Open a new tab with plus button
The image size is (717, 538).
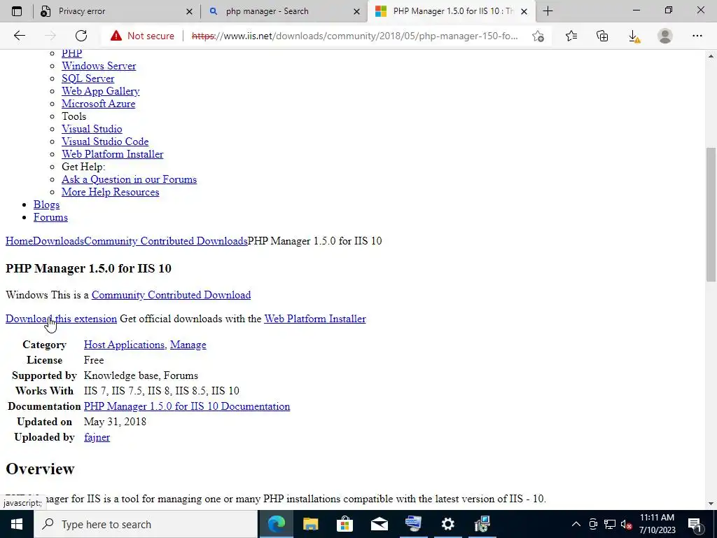(x=548, y=11)
